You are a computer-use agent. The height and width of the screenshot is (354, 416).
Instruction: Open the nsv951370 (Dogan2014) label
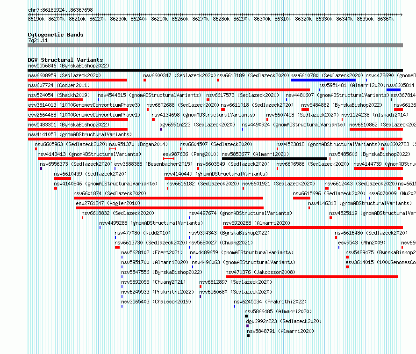(138, 144)
